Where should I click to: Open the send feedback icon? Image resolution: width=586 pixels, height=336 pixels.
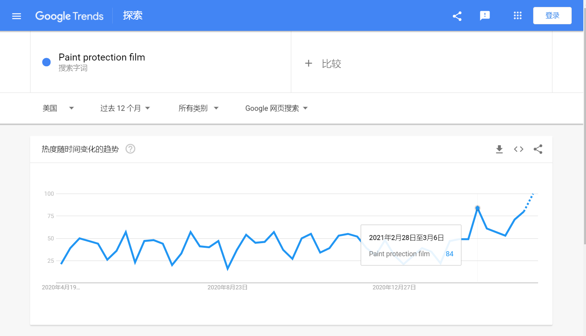pyautogui.click(x=485, y=16)
